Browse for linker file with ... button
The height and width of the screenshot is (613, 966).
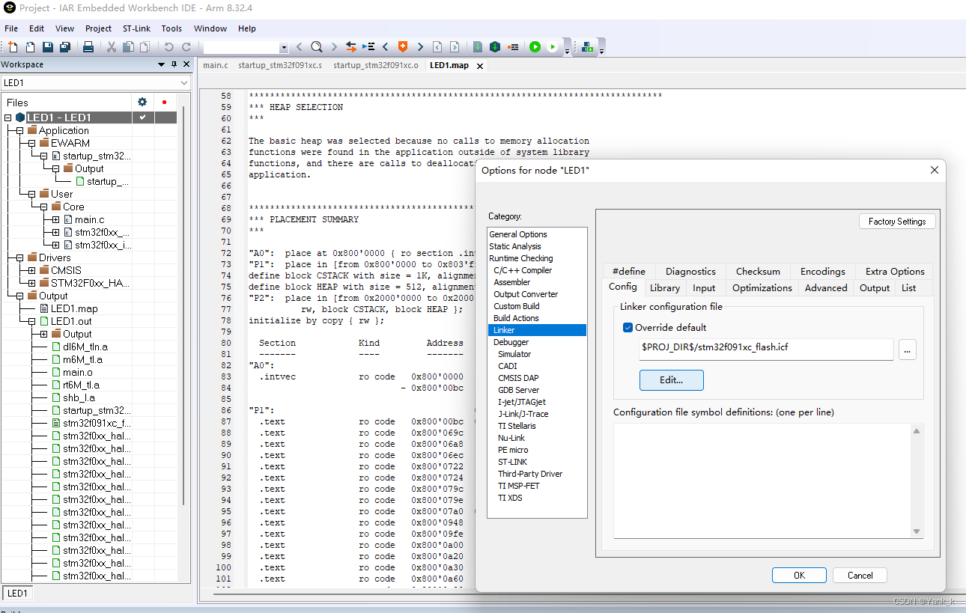pos(907,349)
